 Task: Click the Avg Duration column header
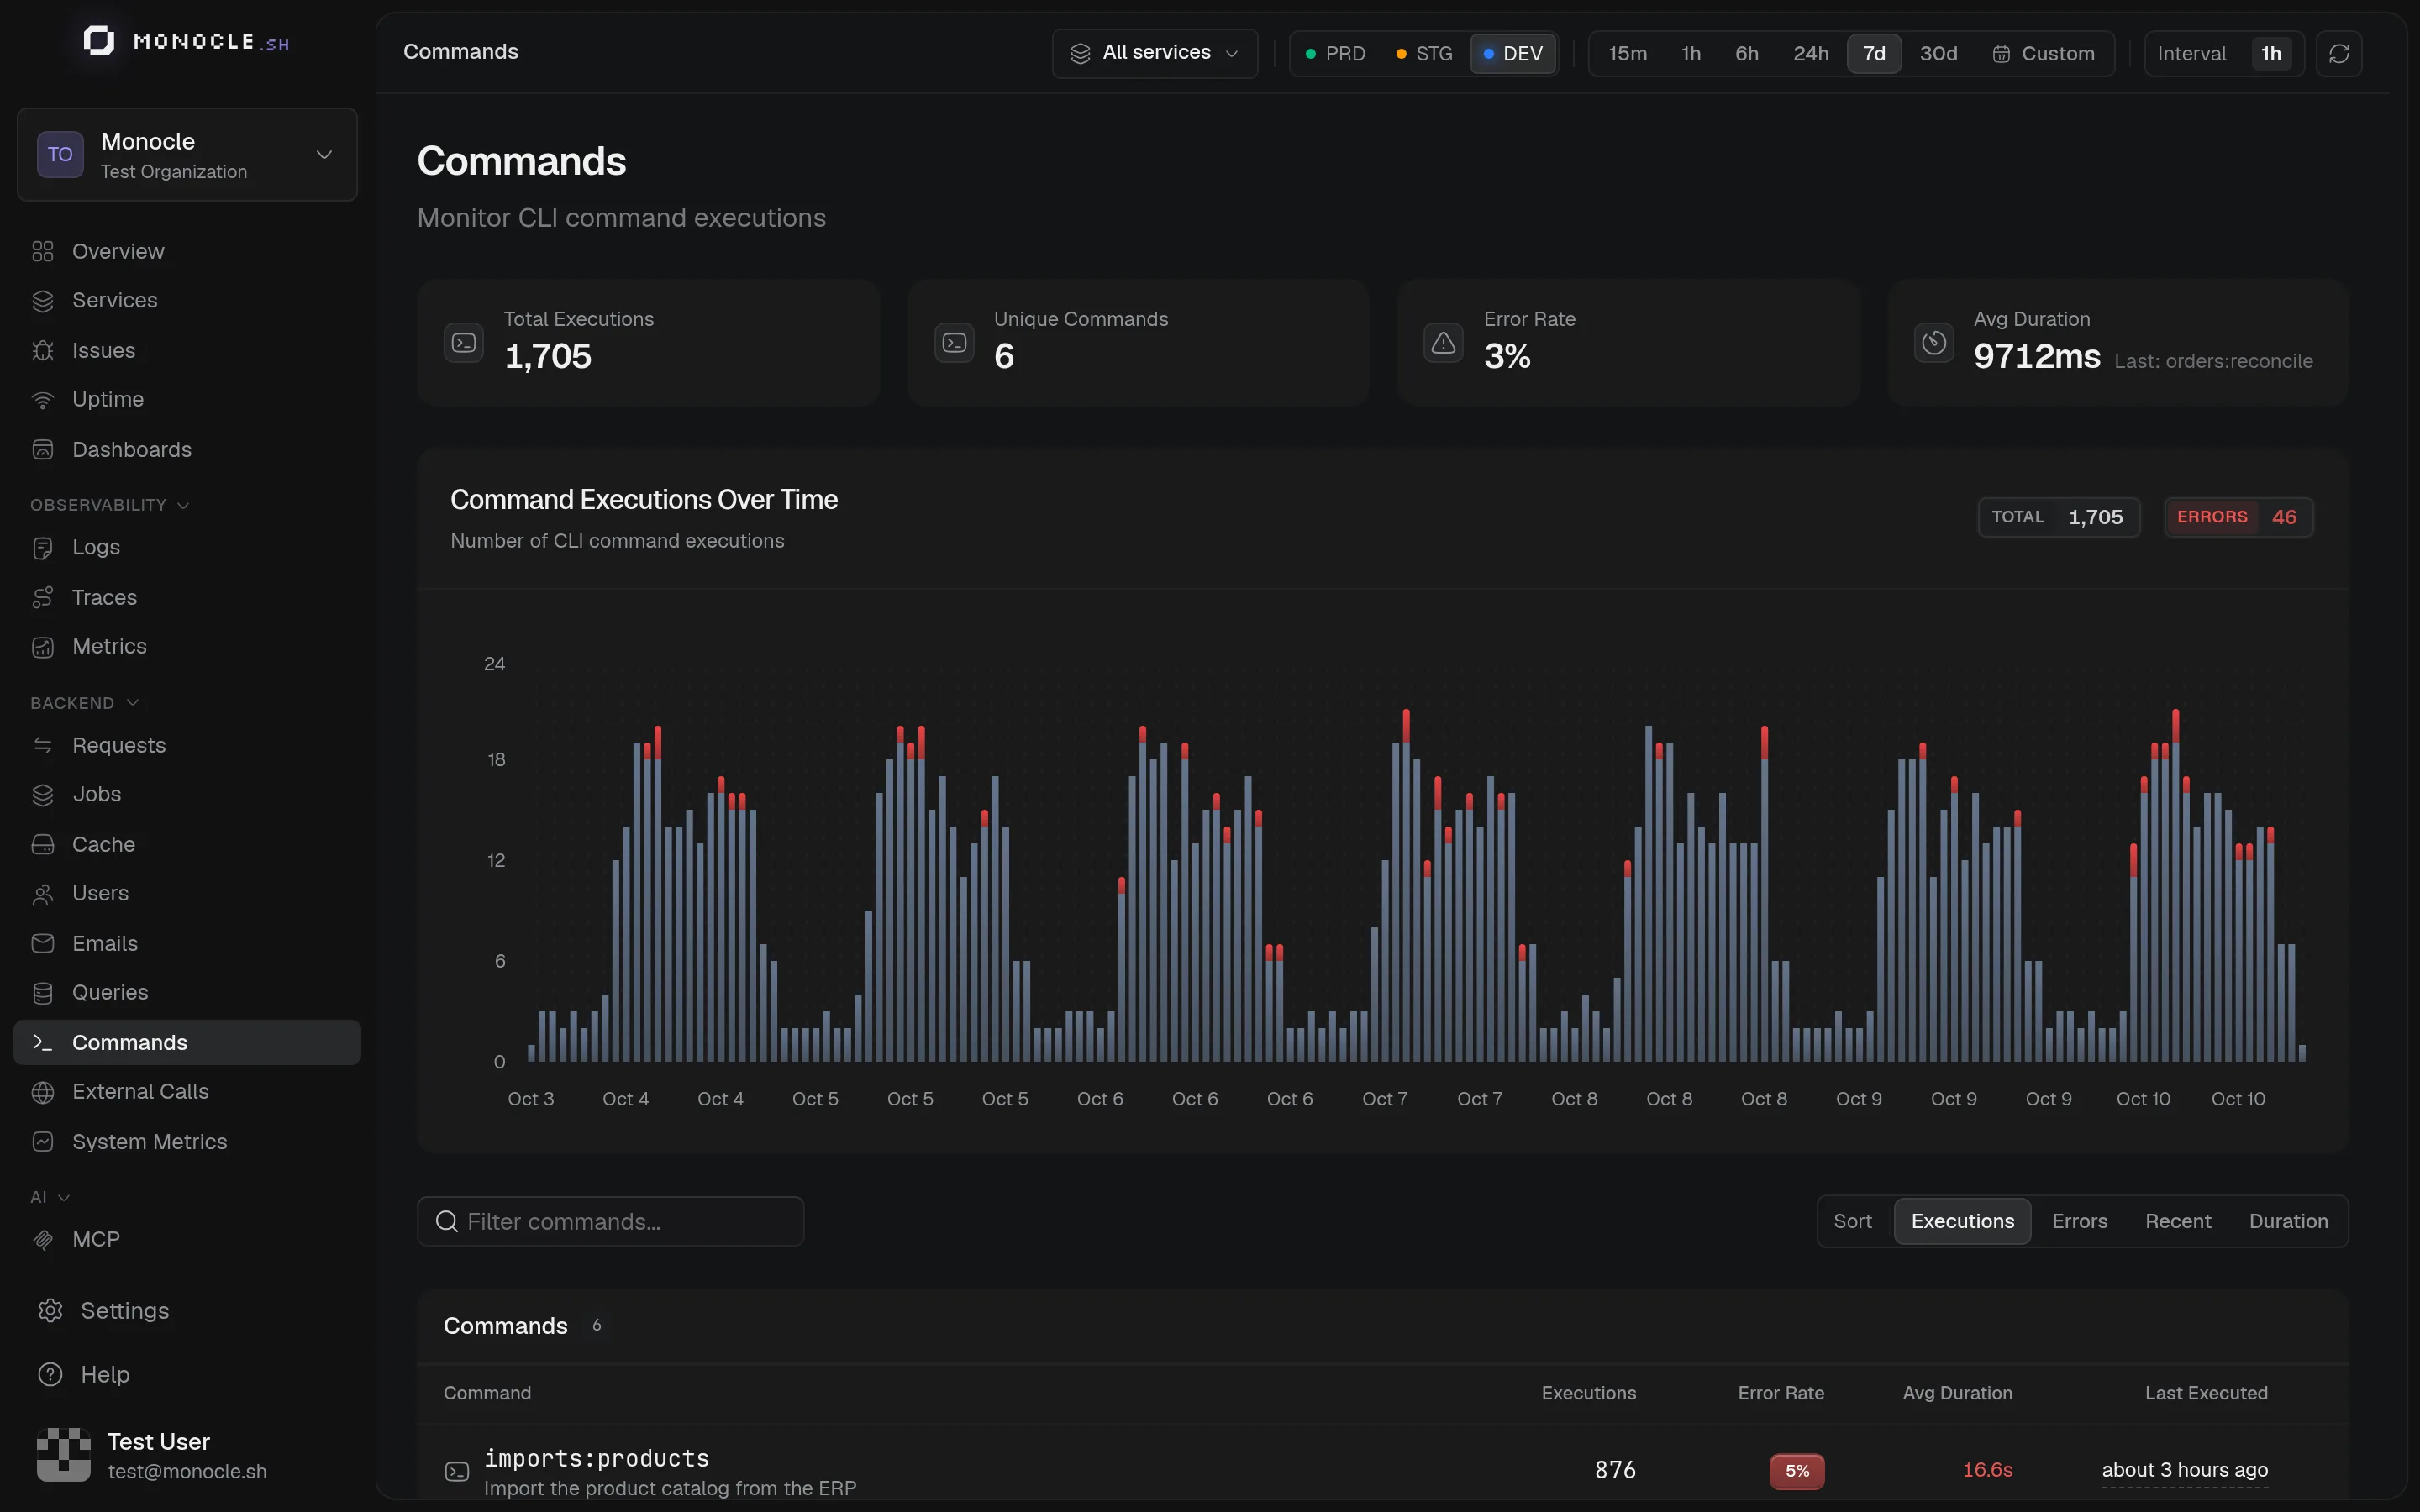click(1957, 1393)
